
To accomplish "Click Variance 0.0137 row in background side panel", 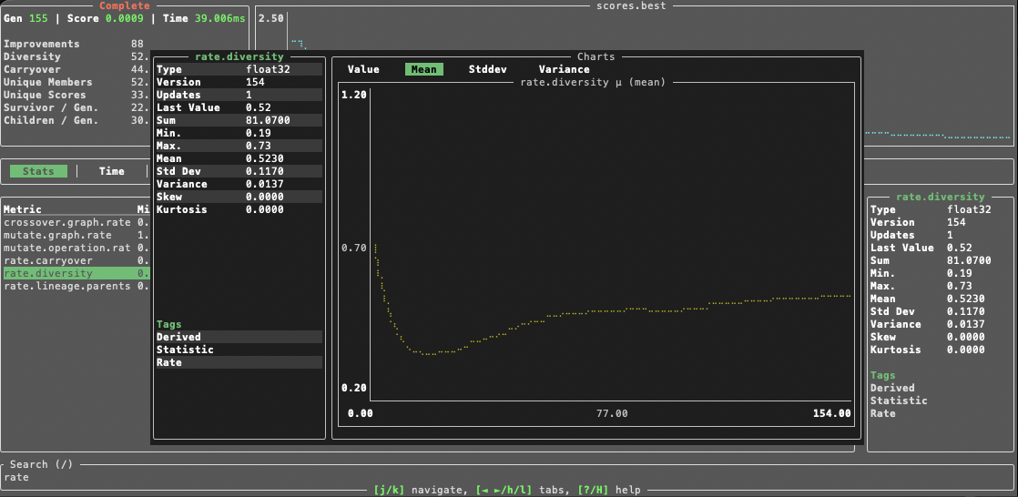I will point(940,324).
